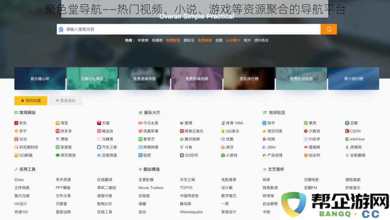The width and height of the screenshot is (390, 220).
Task: Open the 天猫 site icon
Action: tap(99, 123)
